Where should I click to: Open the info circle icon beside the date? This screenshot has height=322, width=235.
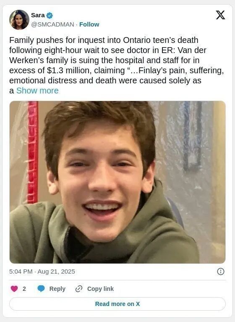[220, 271]
